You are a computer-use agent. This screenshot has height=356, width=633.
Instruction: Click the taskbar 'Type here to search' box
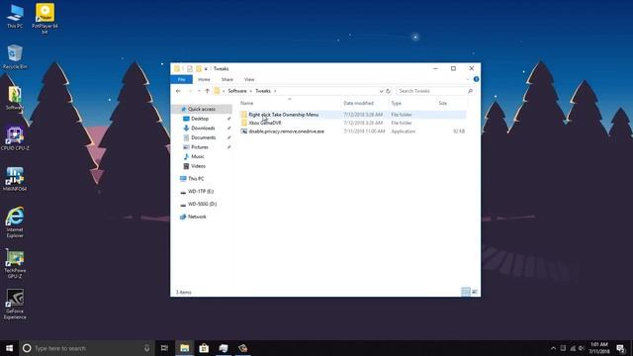(x=87, y=348)
